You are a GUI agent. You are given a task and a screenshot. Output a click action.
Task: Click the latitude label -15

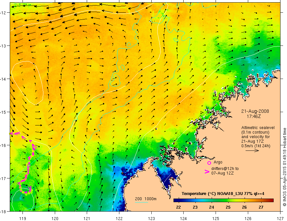tap(4, 112)
